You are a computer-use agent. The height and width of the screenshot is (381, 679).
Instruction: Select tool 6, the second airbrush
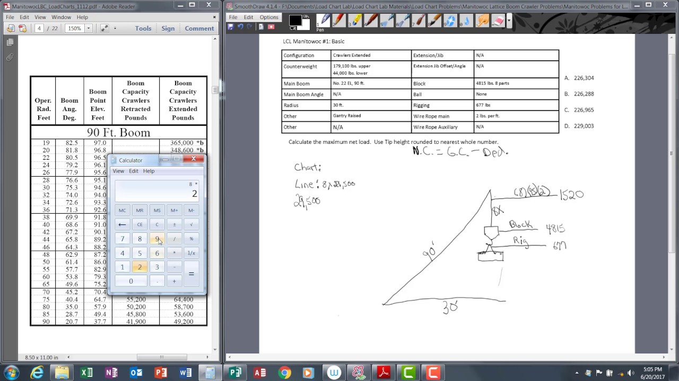403,21
